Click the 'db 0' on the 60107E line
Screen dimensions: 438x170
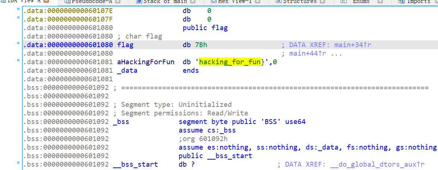pos(197,11)
